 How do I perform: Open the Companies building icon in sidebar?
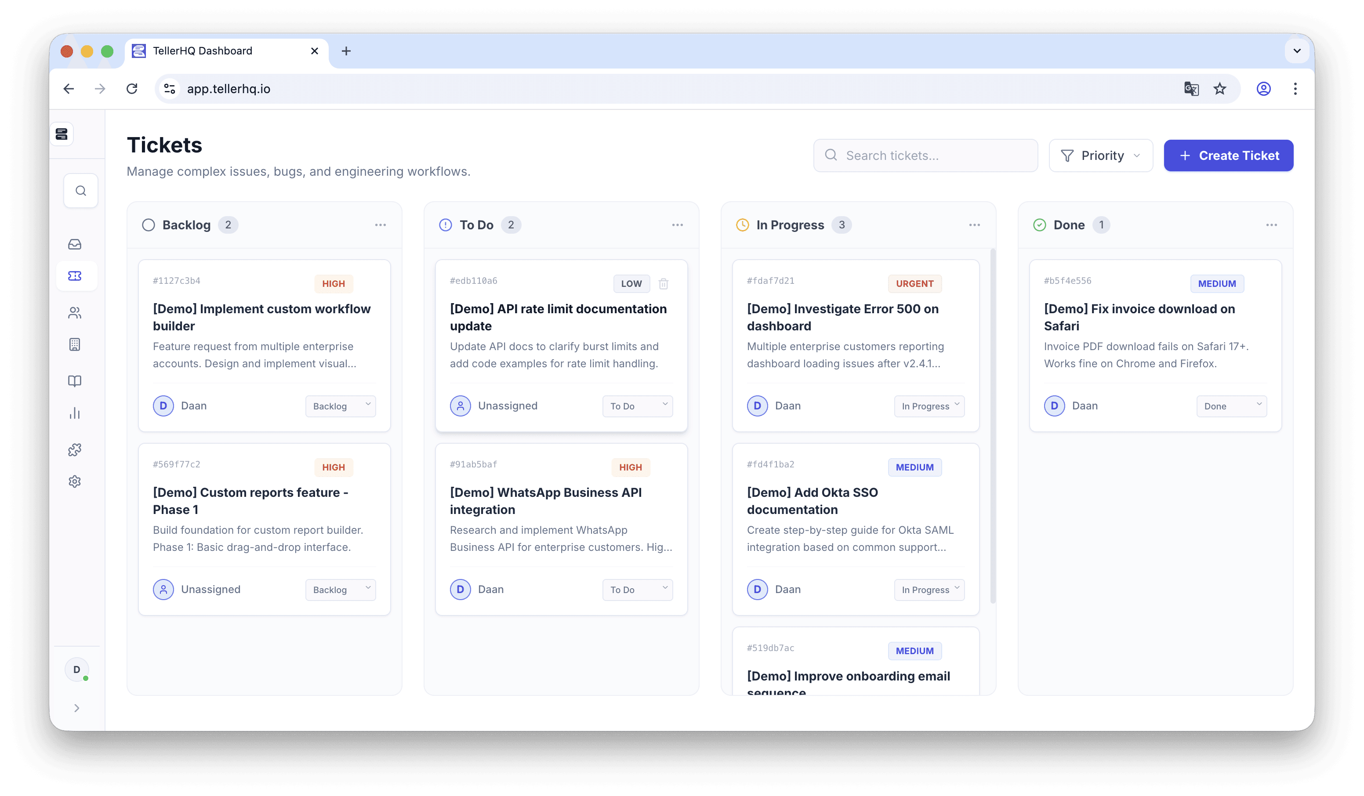tap(75, 344)
